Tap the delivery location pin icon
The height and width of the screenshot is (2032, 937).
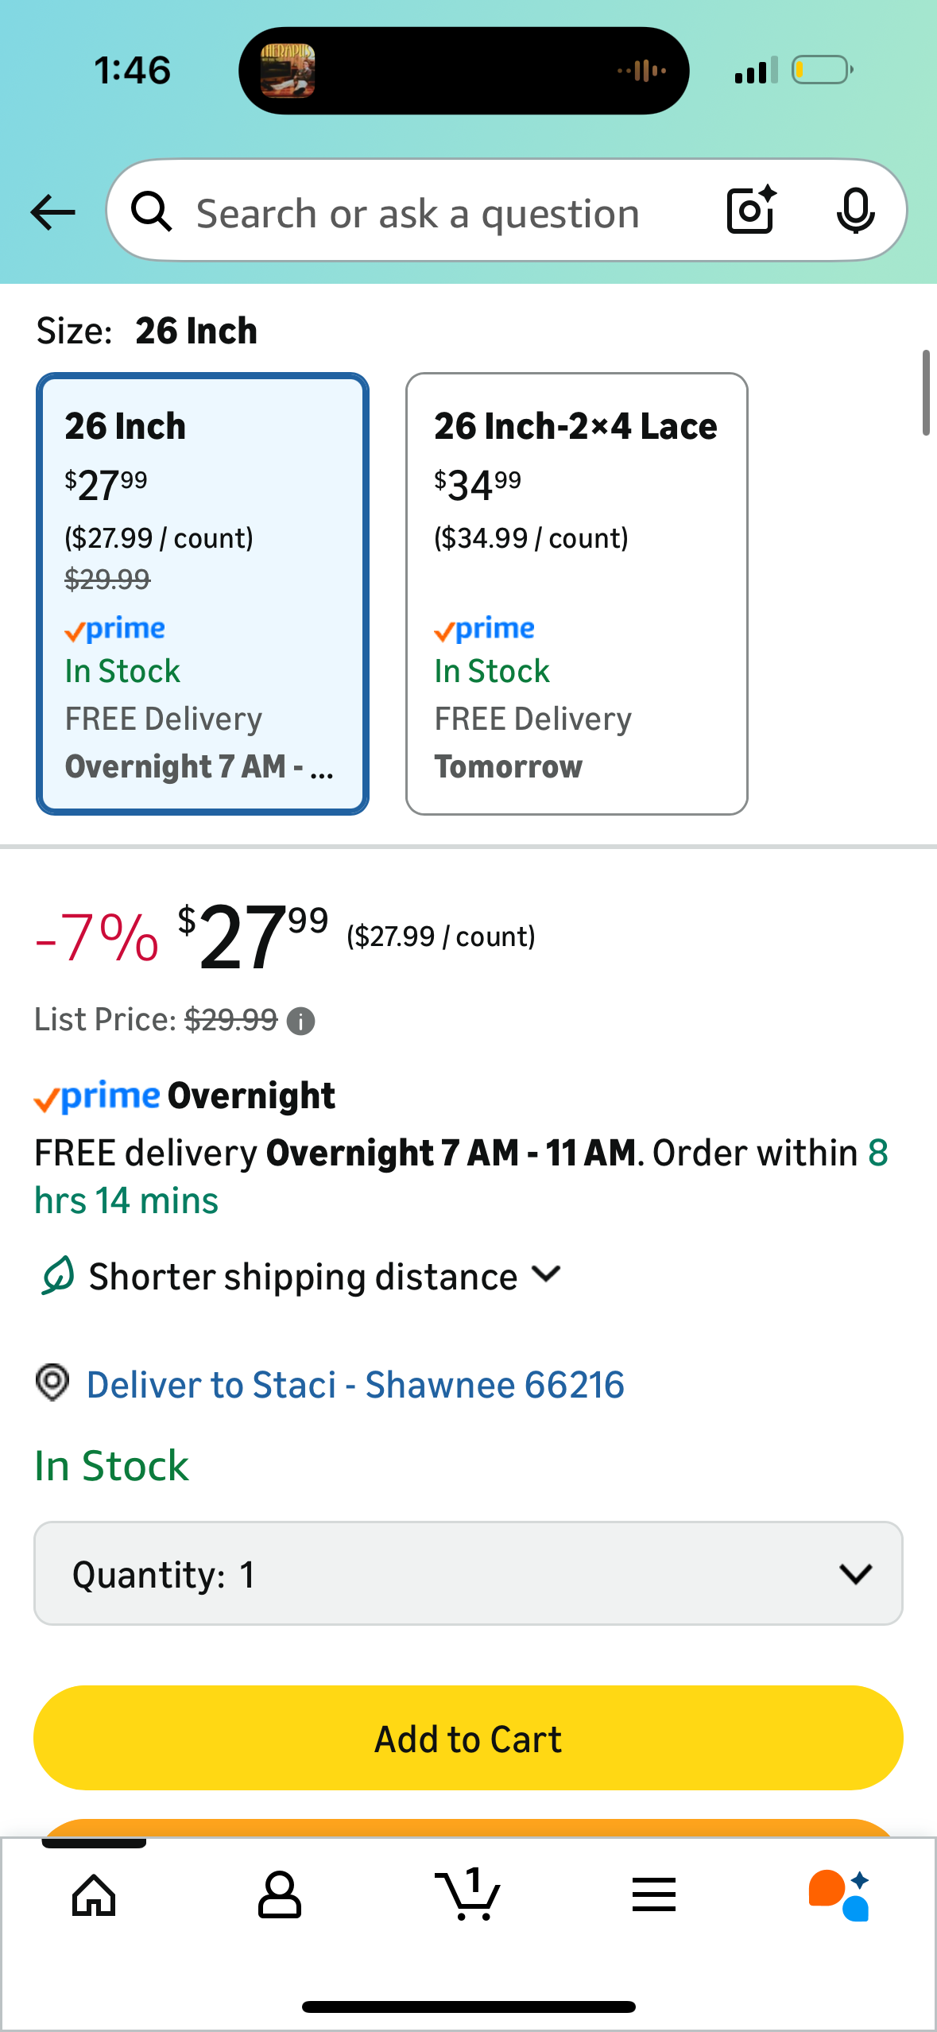pyautogui.click(x=53, y=1383)
